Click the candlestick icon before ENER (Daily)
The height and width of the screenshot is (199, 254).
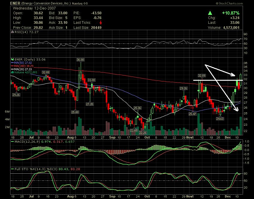click(x=12, y=60)
